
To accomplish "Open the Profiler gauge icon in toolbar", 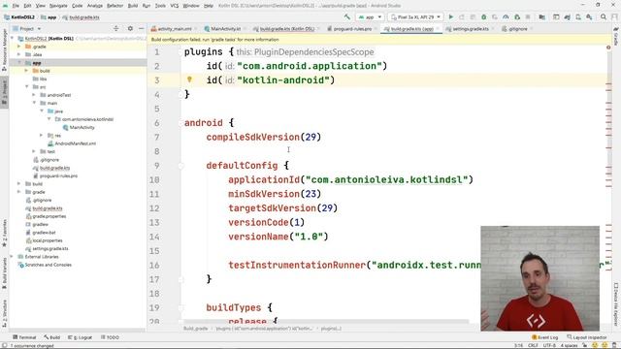I will tap(506, 17).
